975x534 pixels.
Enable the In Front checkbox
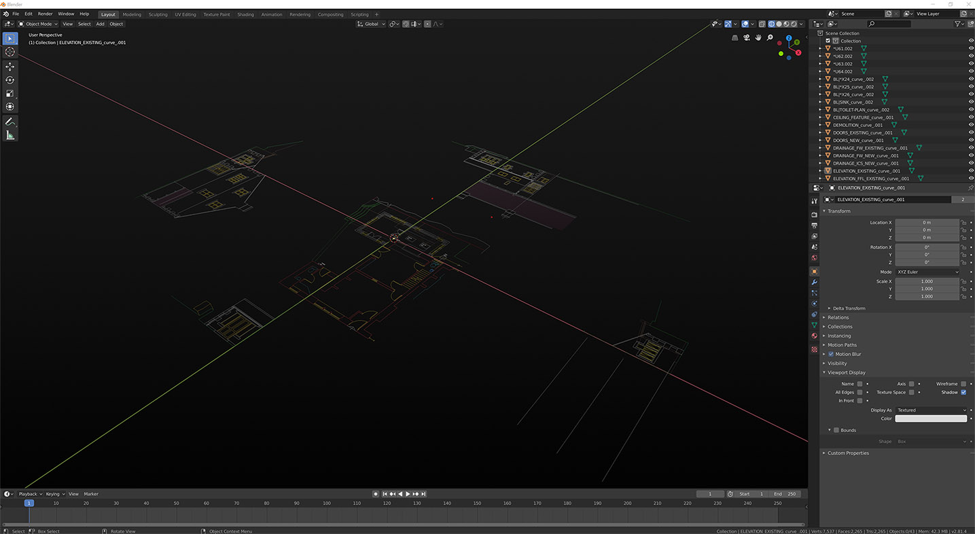coord(859,401)
